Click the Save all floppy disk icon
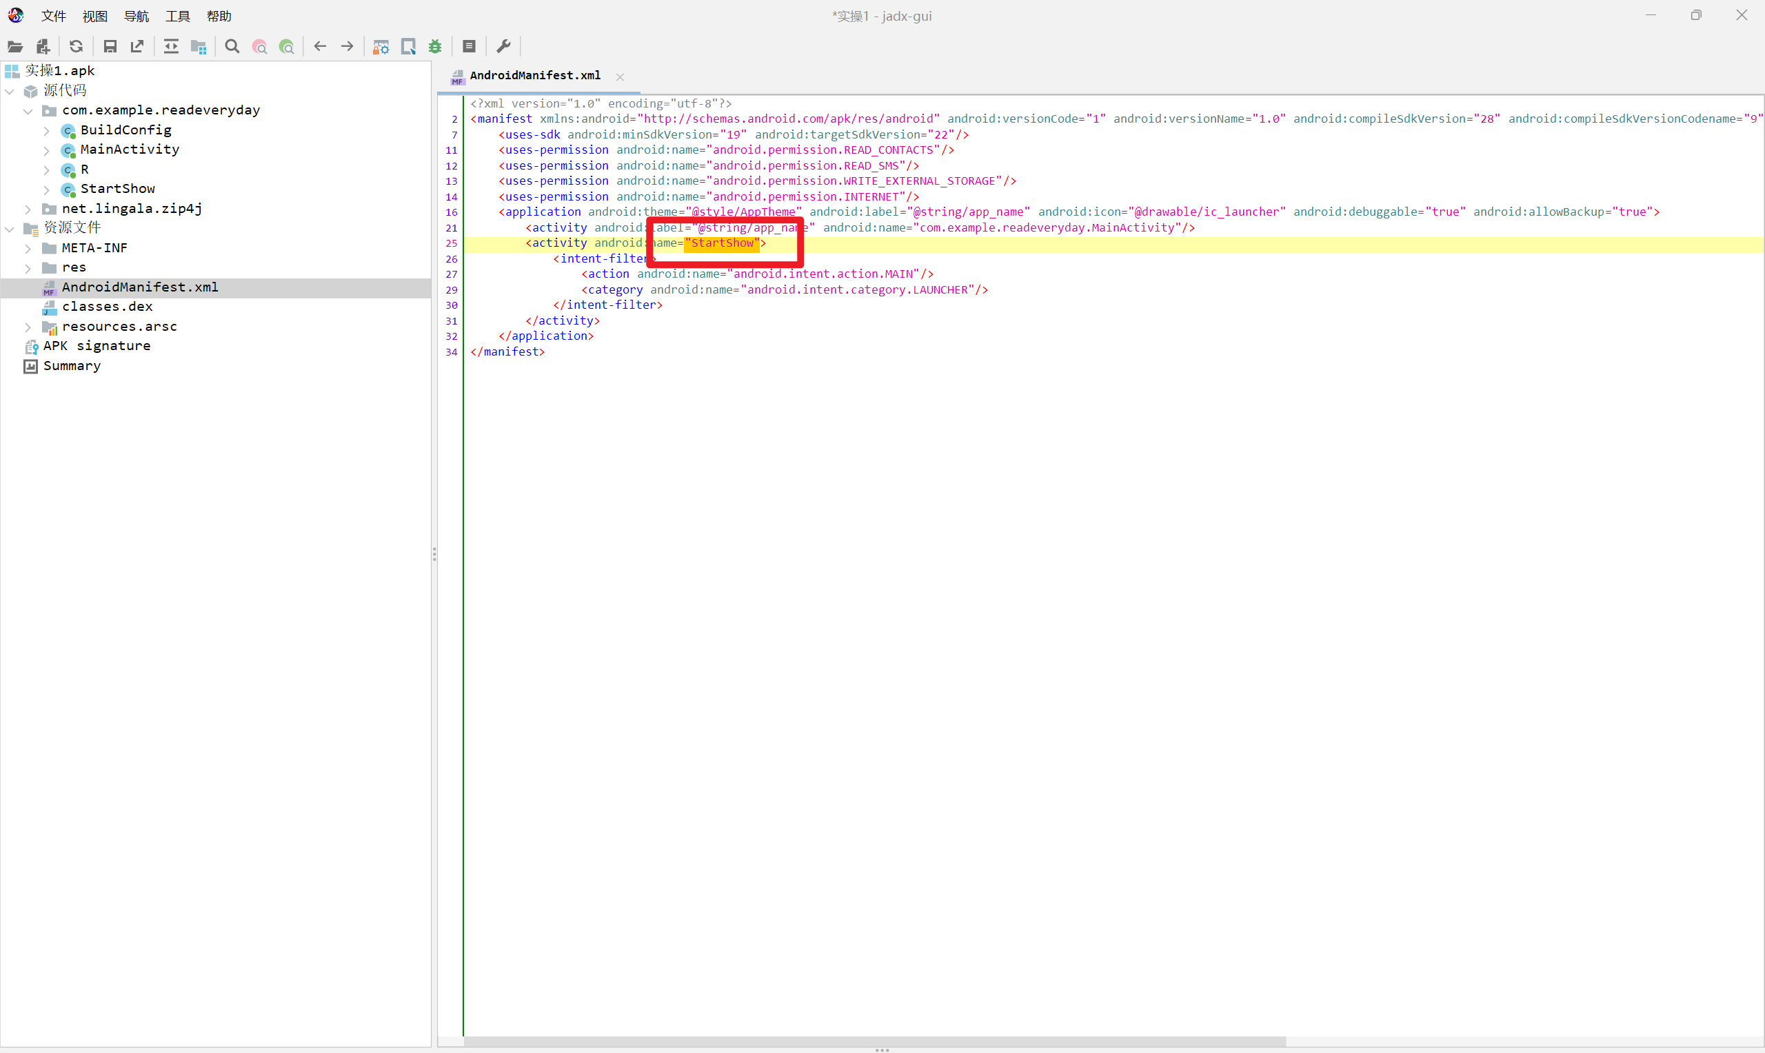The width and height of the screenshot is (1765, 1053). 110,47
